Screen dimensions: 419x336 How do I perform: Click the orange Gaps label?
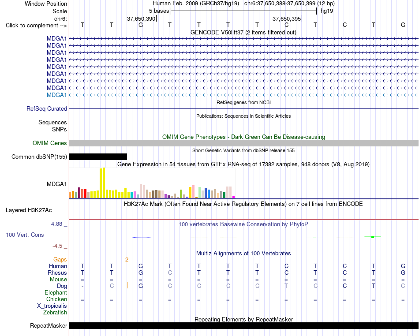click(60, 260)
